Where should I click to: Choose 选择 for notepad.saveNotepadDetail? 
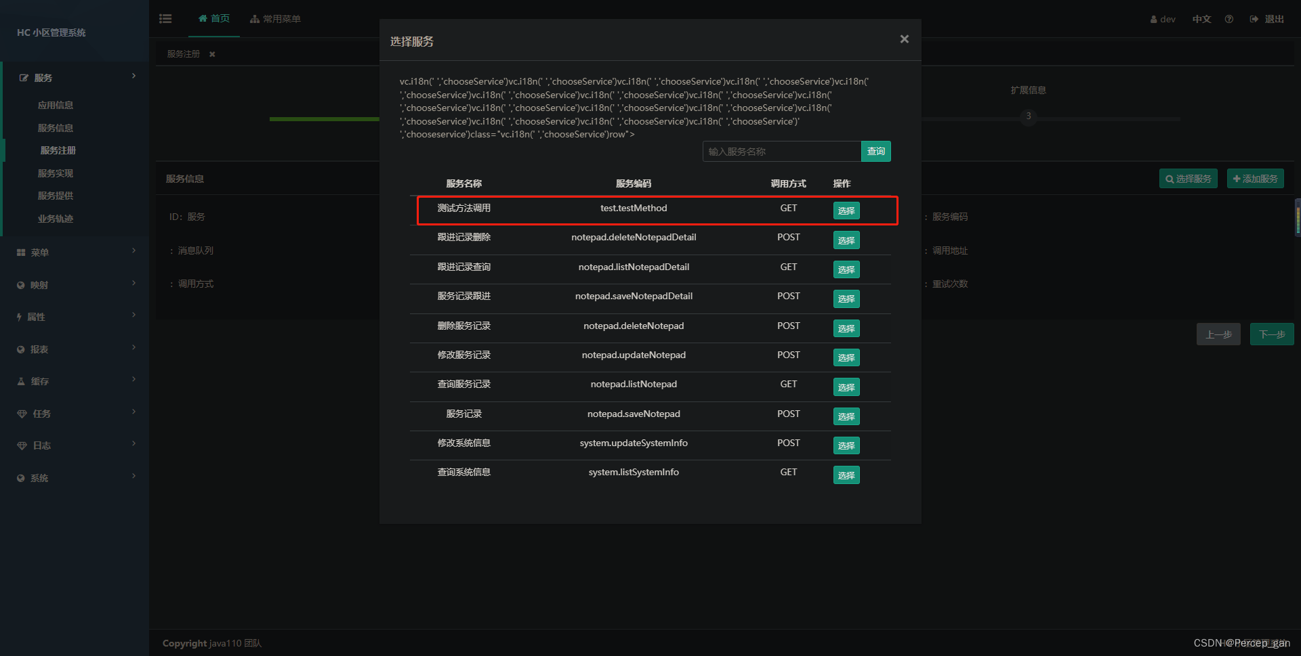coord(846,299)
